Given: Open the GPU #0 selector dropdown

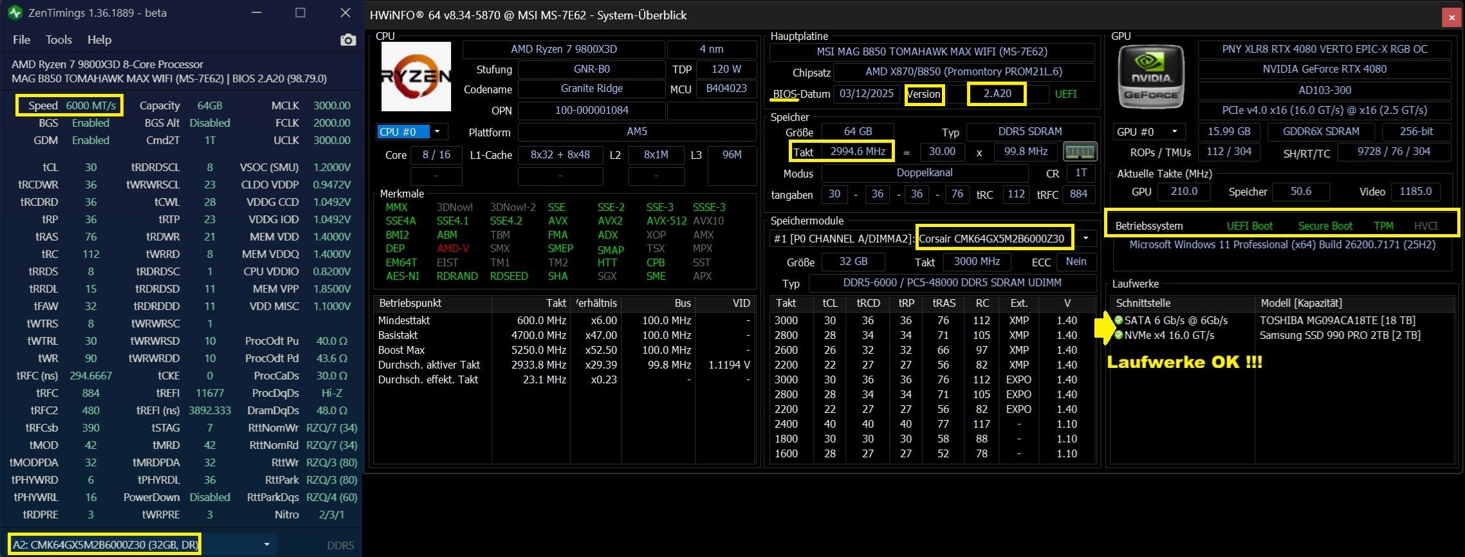Looking at the screenshot, I should (x=1149, y=132).
